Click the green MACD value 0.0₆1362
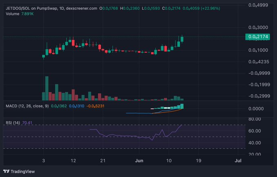 pyautogui.click(x=59, y=106)
